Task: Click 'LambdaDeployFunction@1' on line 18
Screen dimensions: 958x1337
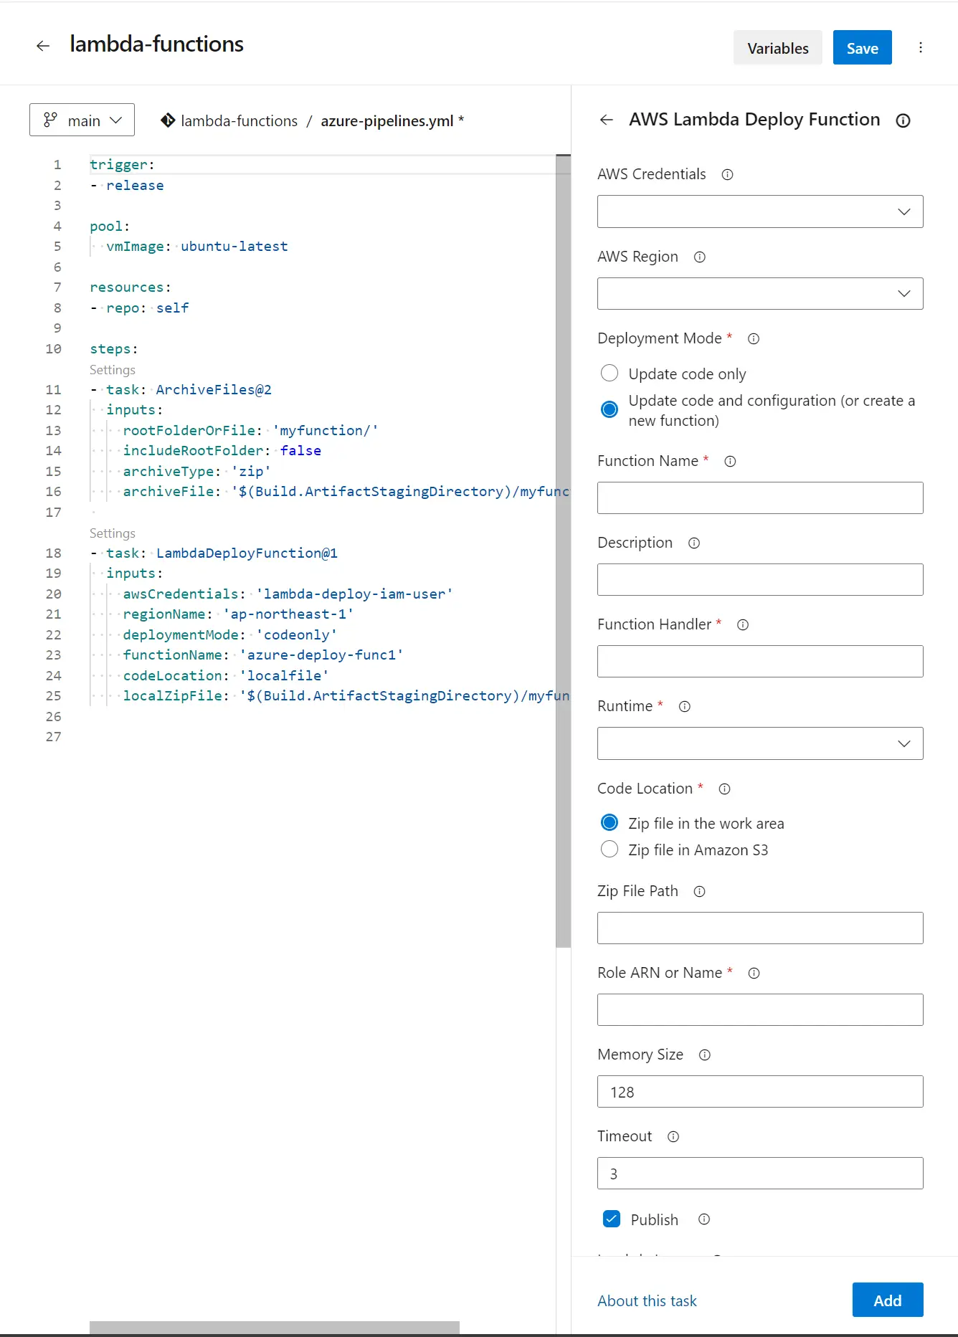Action: pos(247,553)
